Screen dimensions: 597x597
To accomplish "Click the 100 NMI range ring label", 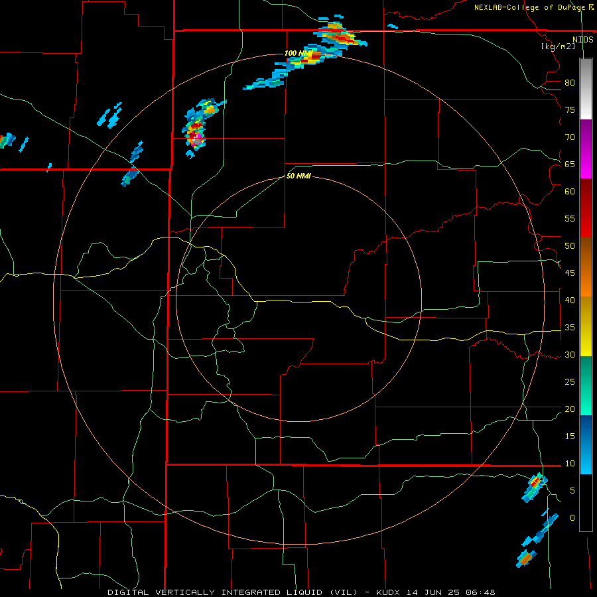I will pyautogui.click(x=298, y=53).
